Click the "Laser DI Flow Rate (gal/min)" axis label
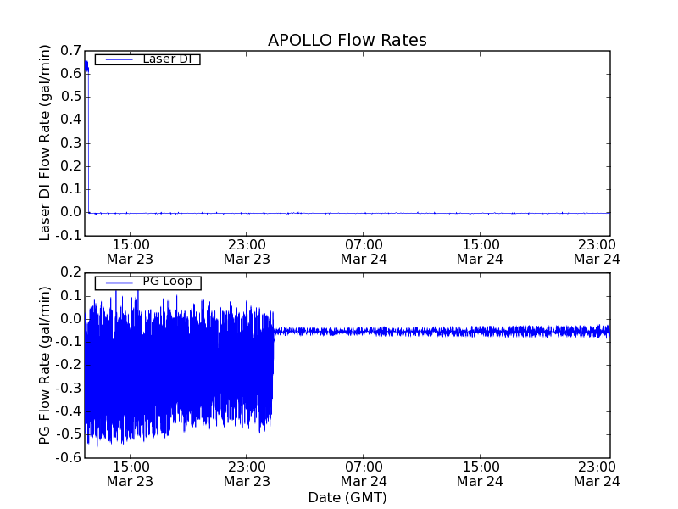 [45, 143]
